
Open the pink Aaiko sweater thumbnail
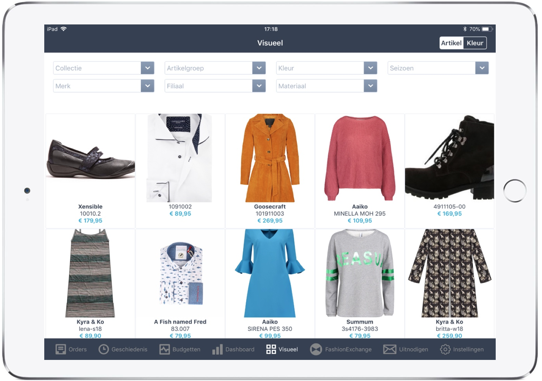360,158
